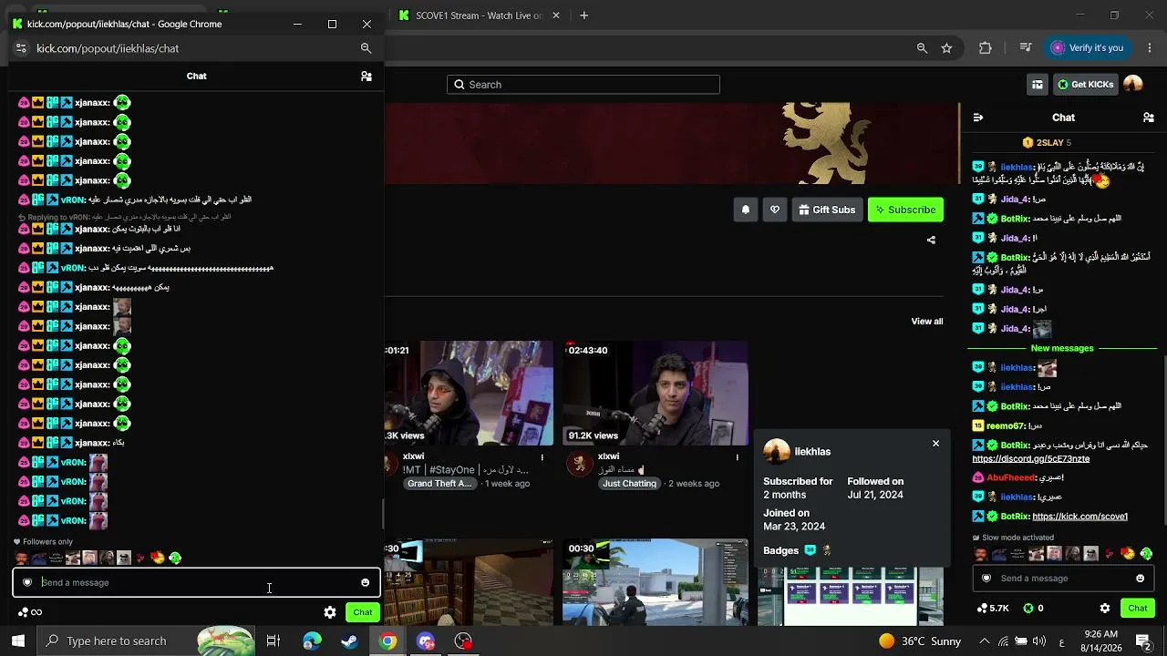The image size is (1167, 656).
Task: Open main chat users list icon
Action: tap(1149, 118)
